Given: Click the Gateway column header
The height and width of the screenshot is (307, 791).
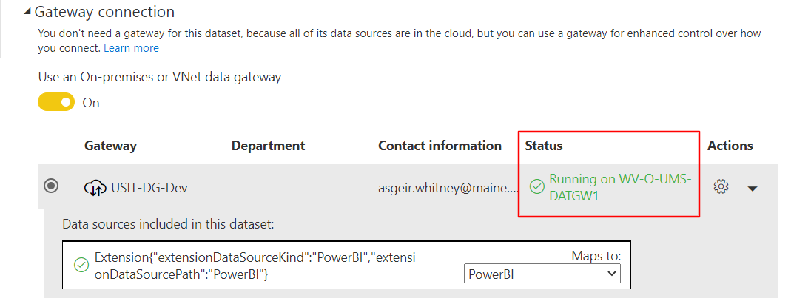Looking at the screenshot, I should pyautogui.click(x=110, y=146).
